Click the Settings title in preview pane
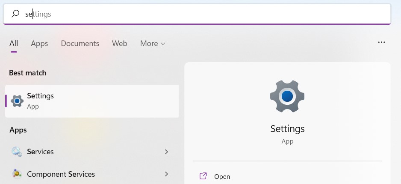The width and height of the screenshot is (401, 184). click(287, 129)
